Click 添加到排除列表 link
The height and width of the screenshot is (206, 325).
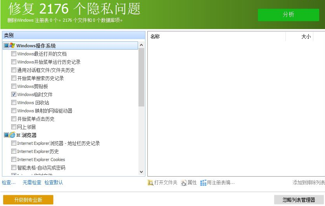click(309, 183)
